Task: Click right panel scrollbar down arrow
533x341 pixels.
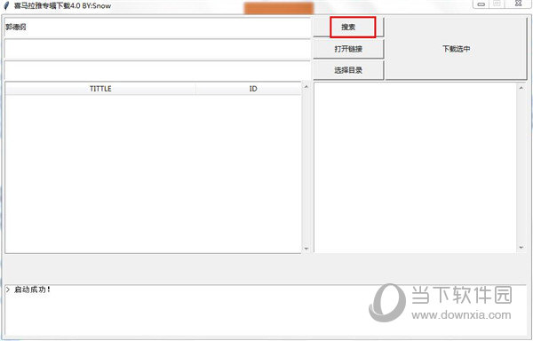Action: pos(521,248)
